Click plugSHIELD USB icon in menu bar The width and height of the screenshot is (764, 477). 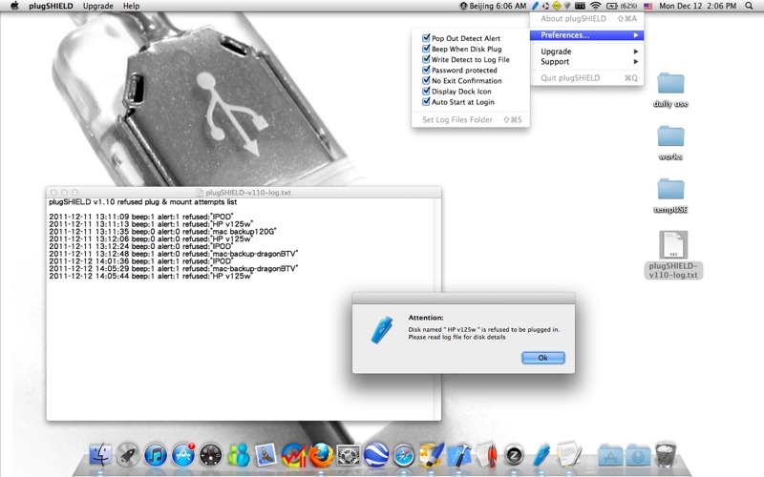[x=535, y=6]
